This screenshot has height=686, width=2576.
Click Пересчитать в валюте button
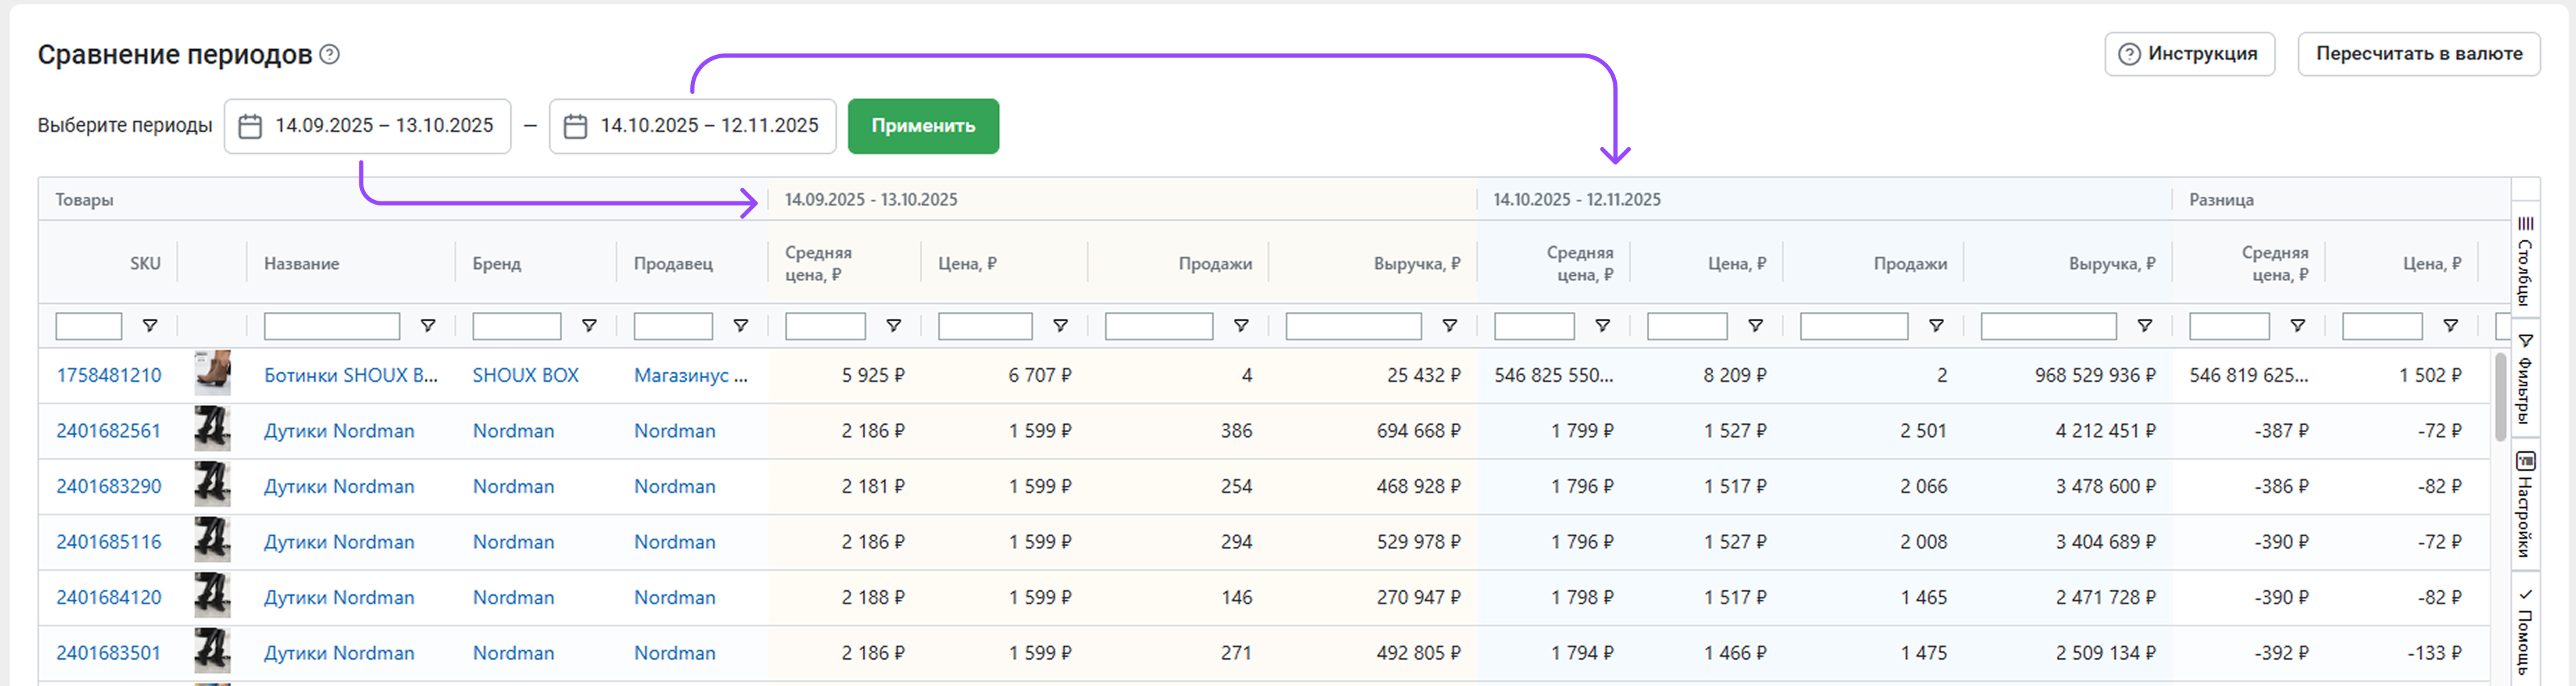click(2418, 54)
